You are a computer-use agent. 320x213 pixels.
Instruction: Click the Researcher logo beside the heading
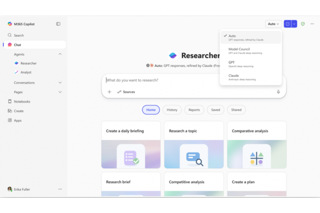tap(173, 55)
